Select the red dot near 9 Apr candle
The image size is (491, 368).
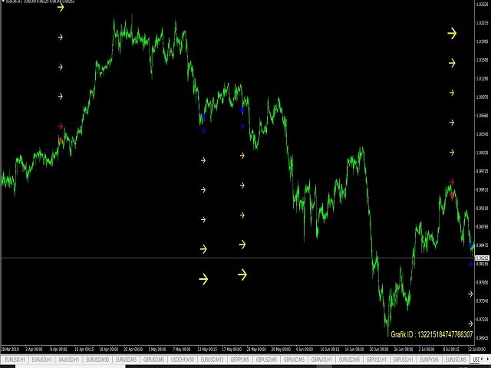click(x=61, y=140)
